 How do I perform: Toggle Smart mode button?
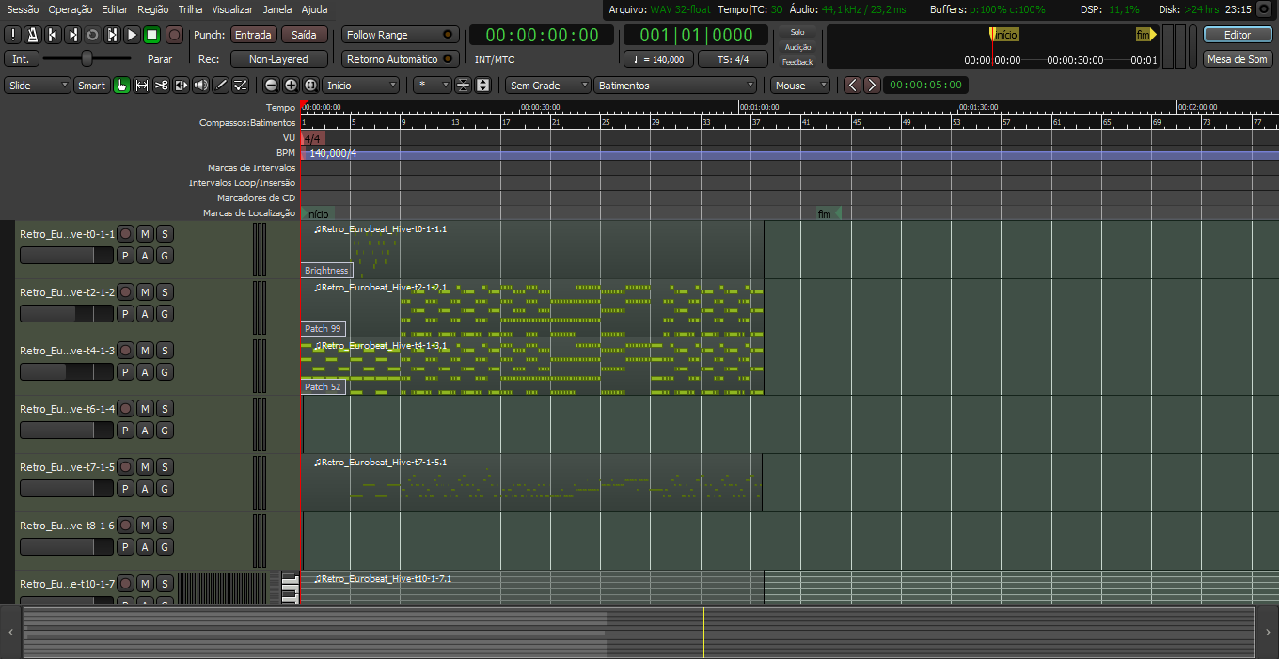point(91,85)
